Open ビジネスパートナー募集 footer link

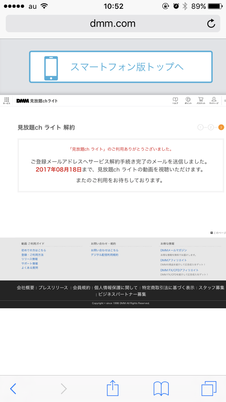pyautogui.click(x=122, y=294)
